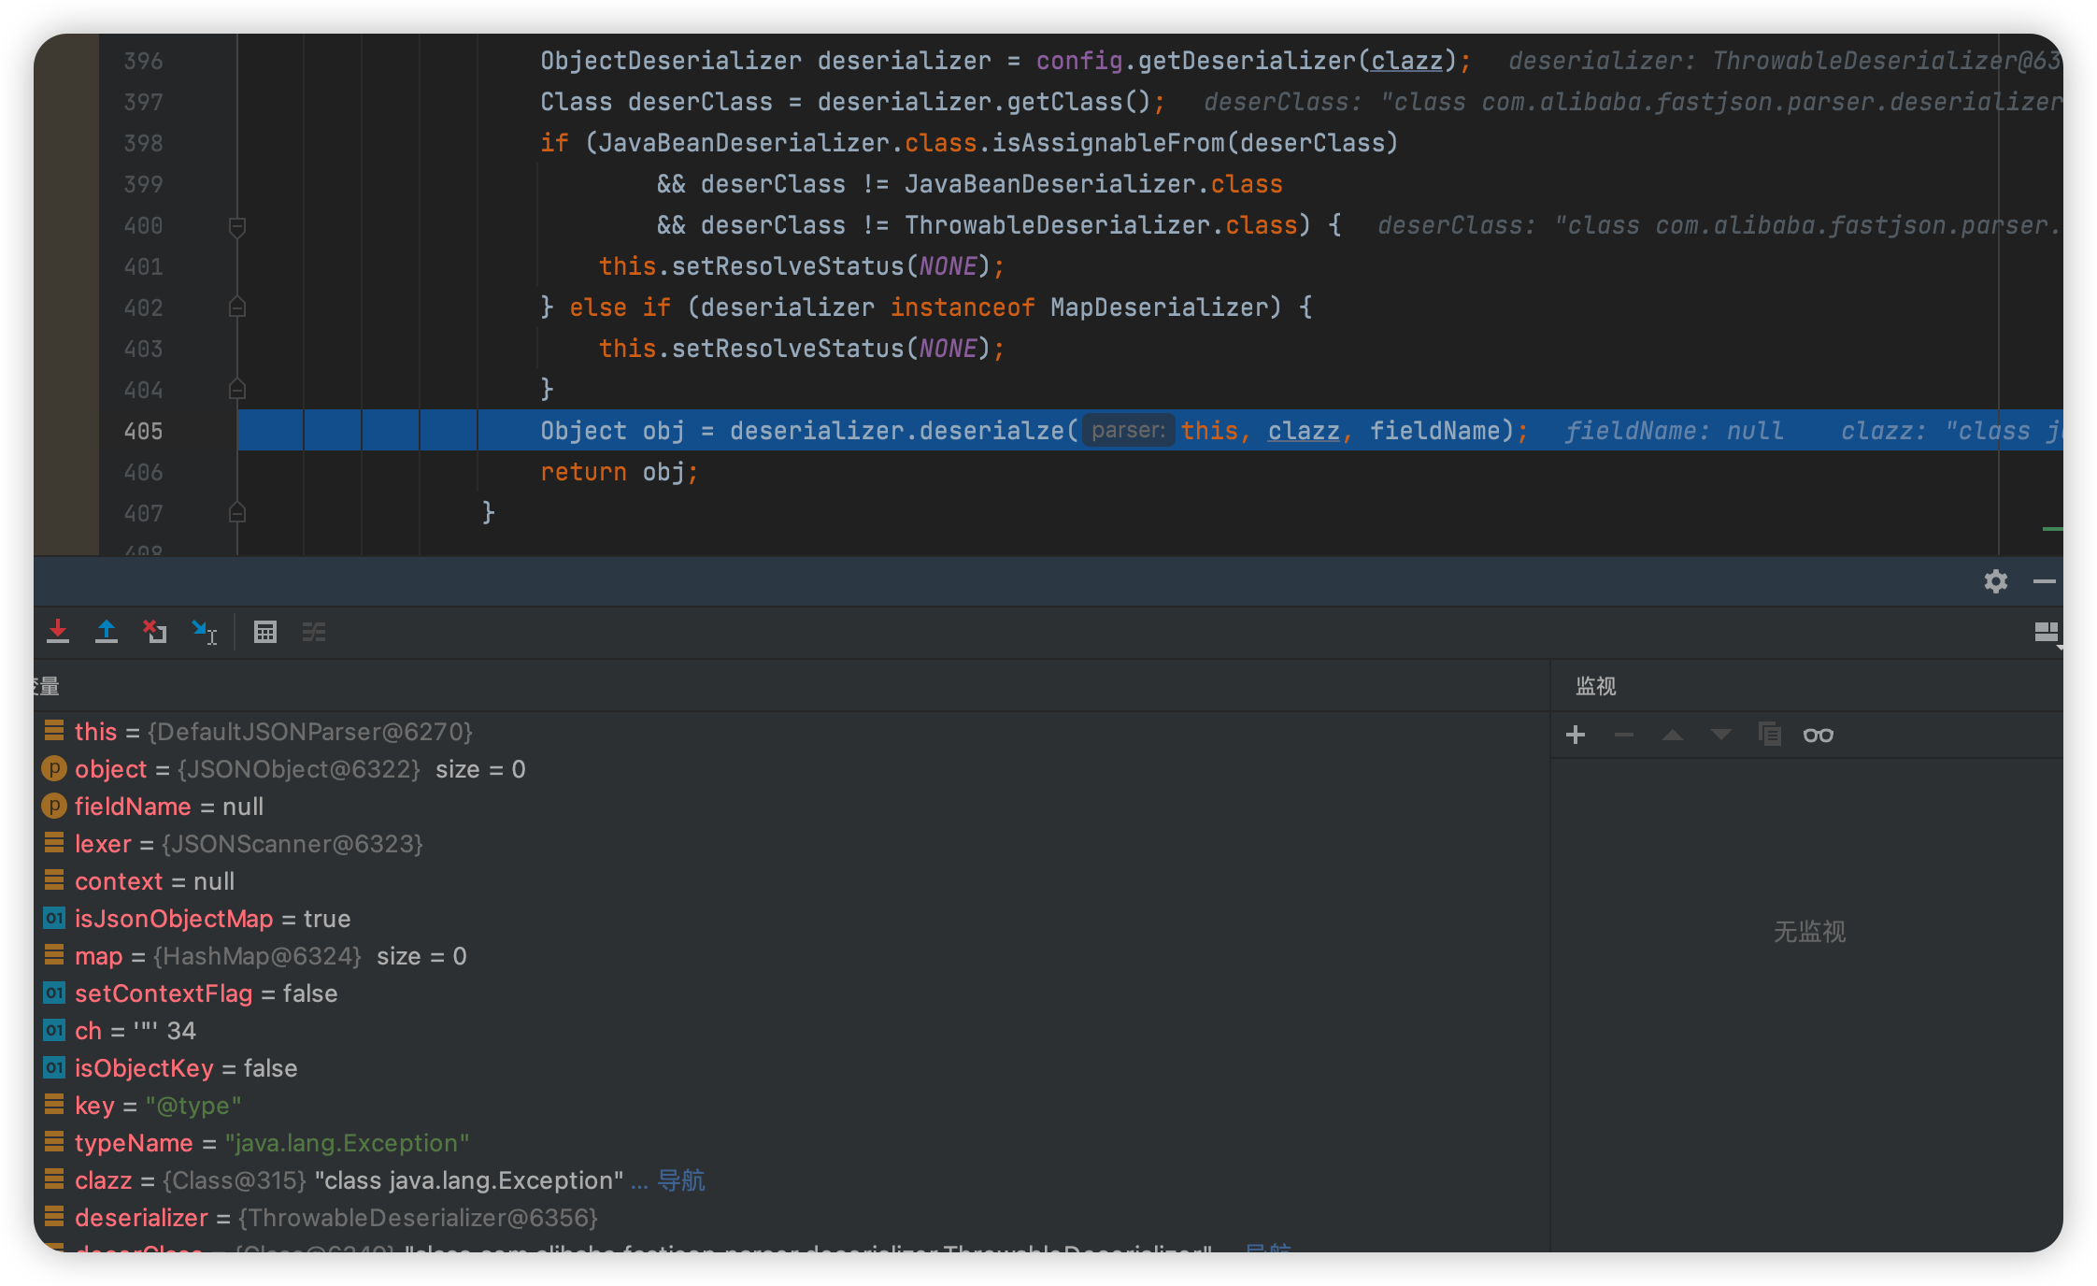Click the Trace Current Stream Chain icon

[x=314, y=632]
